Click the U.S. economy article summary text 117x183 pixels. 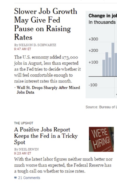pos(47,69)
